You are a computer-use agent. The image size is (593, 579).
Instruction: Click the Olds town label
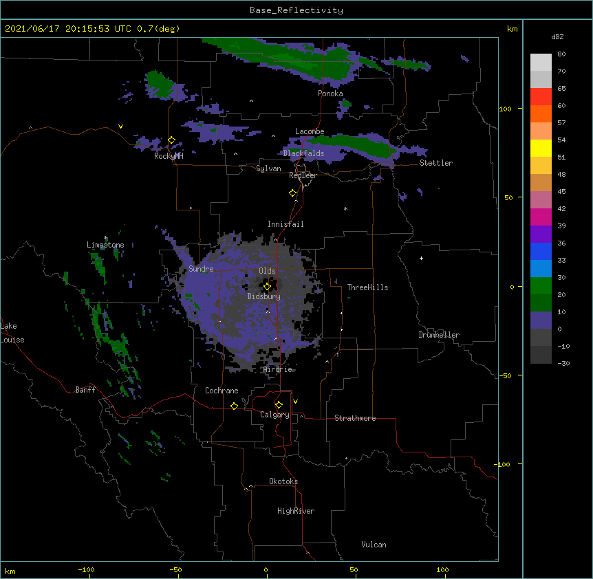click(x=267, y=271)
